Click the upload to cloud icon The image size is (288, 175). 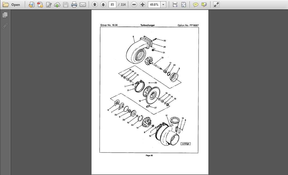pyautogui.click(x=57, y=5)
